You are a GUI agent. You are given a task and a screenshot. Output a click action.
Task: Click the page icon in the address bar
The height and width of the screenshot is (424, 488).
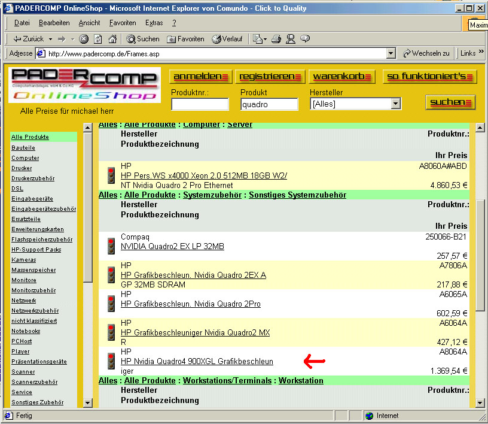click(x=41, y=54)
